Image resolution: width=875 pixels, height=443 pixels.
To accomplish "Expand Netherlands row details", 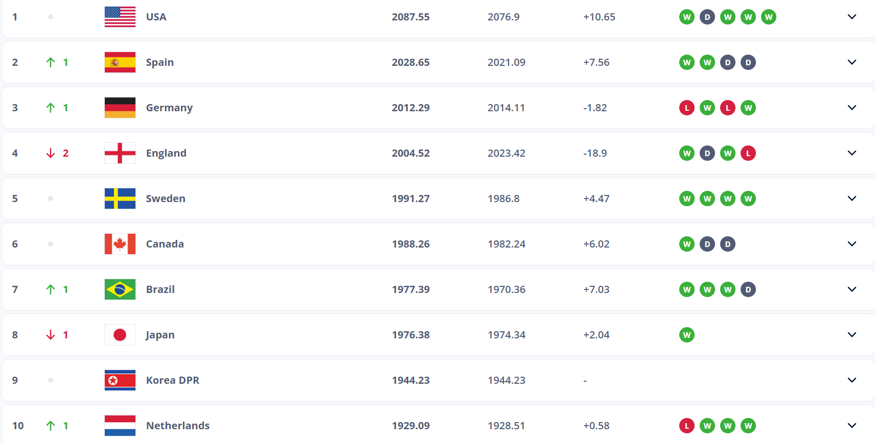I will click(851, 426).
